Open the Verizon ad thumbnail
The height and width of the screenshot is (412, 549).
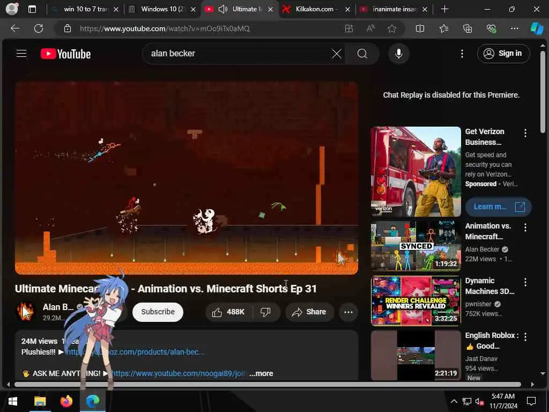pos(416,172)
